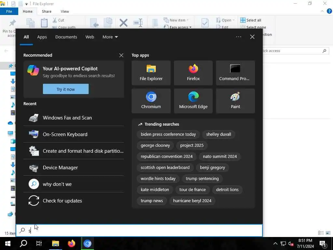Click the network tray icon

pyautogui.click(x=283, y=243)
